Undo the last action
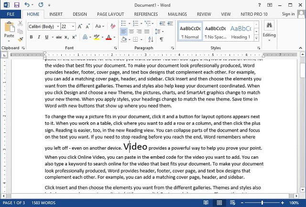This screenshot has width=306, height=207. 27,5
